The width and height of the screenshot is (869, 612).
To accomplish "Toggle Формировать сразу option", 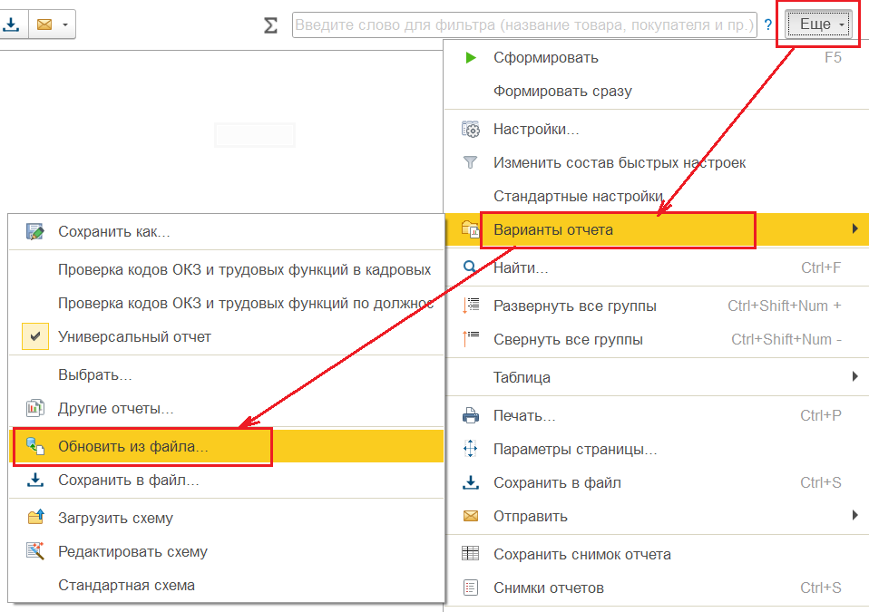I will [562, 92].
